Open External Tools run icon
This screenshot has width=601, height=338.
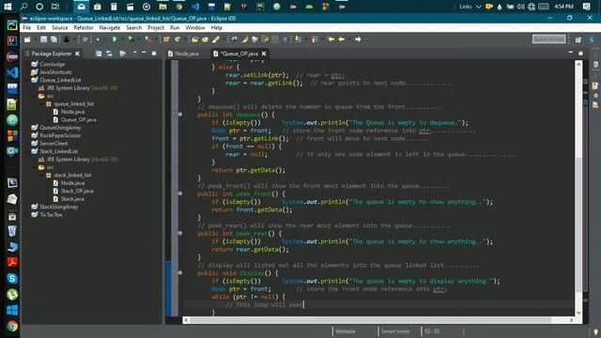[147, 39]
